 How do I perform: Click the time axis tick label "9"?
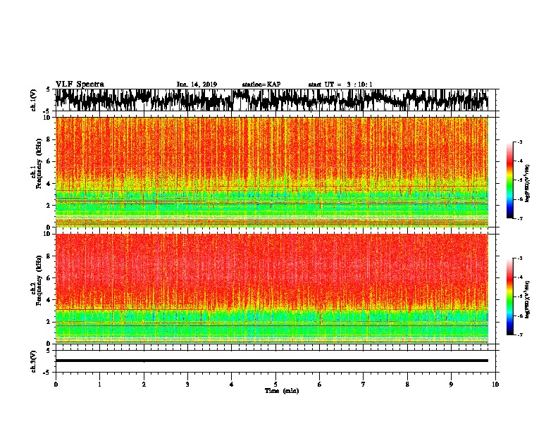451,385
